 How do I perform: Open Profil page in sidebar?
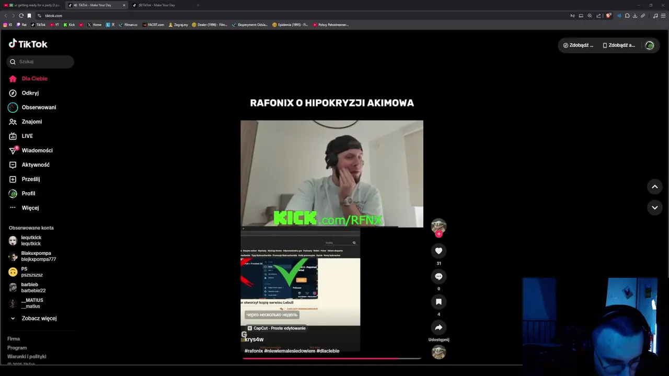pos(22,193)
